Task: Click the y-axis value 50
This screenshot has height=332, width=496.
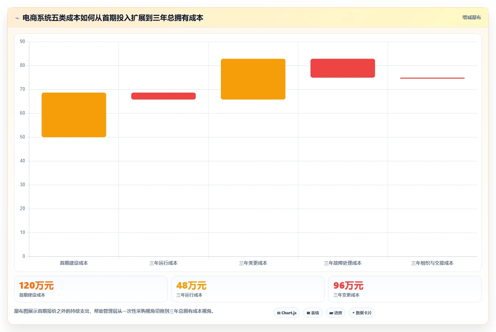Action: click(22, 137)
